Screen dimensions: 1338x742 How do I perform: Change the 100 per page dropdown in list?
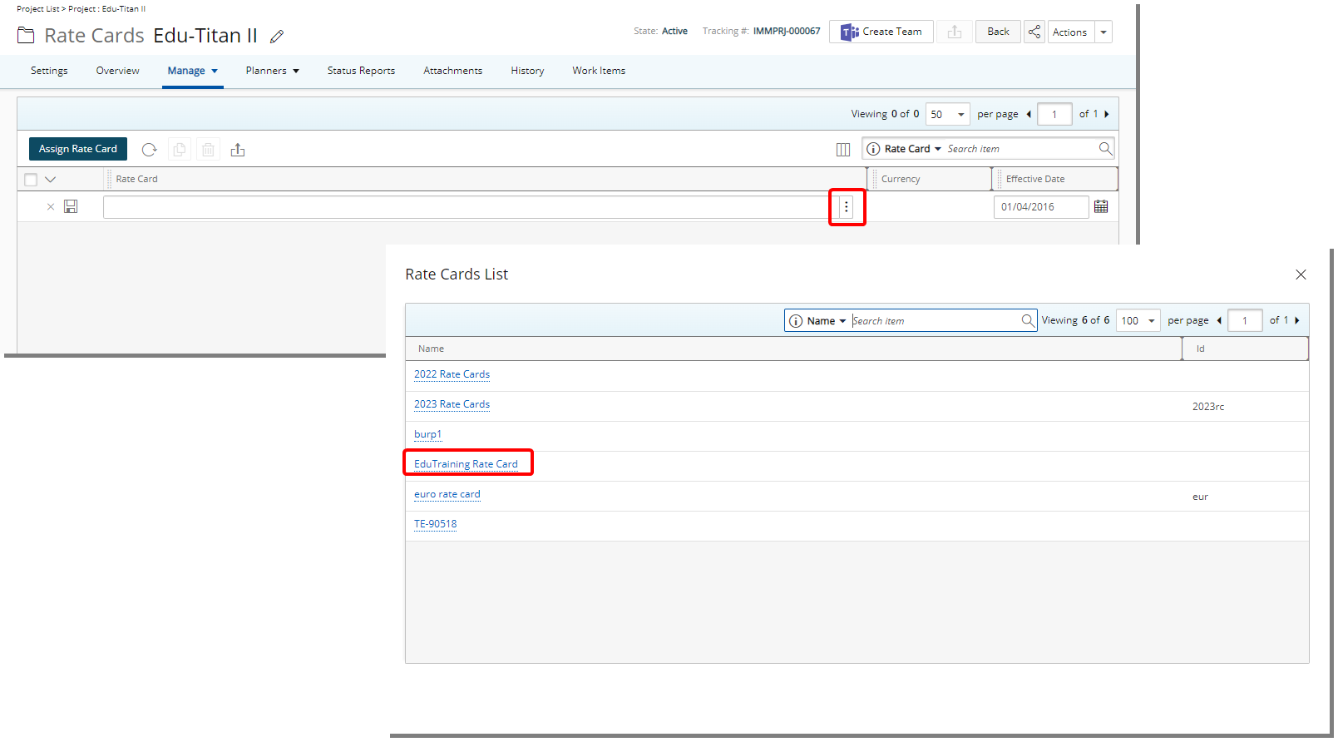pyautogui.click(x=1138, y=321)
